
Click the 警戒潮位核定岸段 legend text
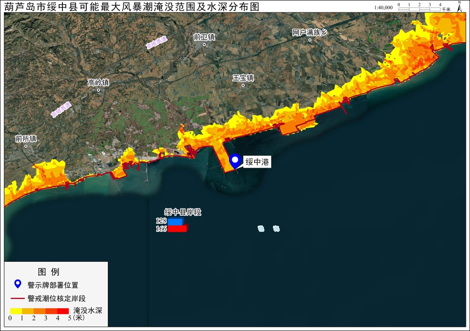tap(56, 298)
